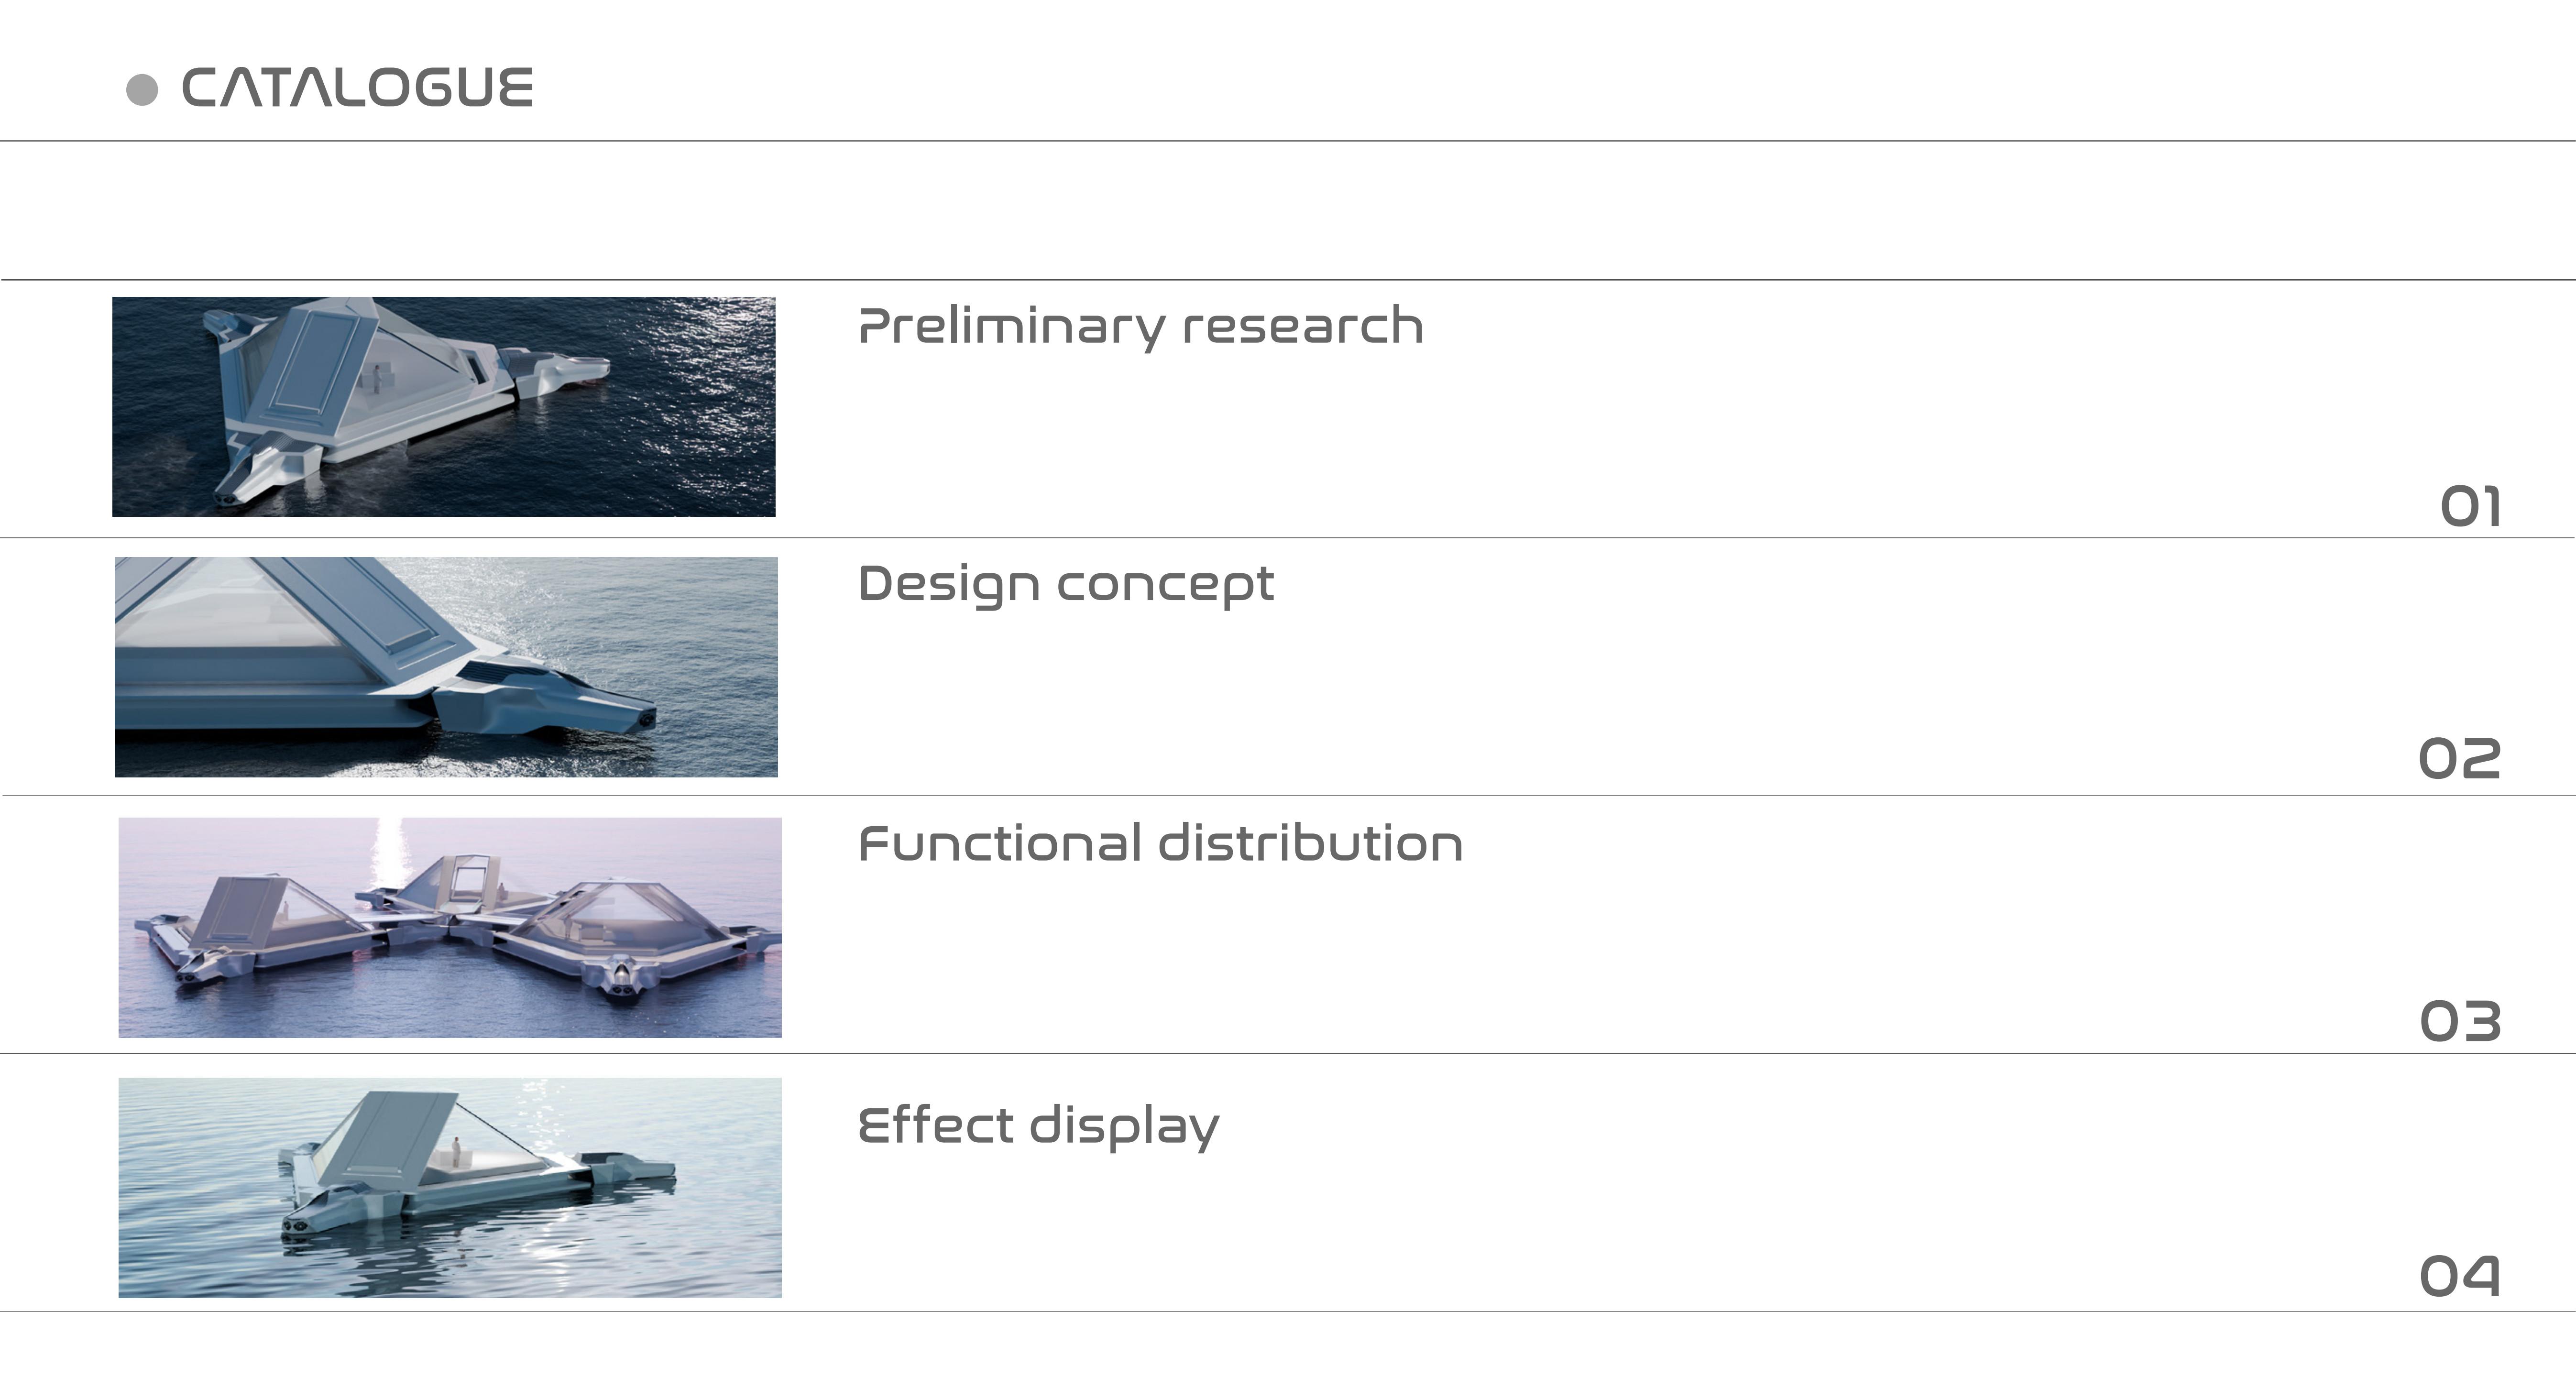
Task: Click the gray bullet dot beside CATALOGUE
Action: (142, 90)
